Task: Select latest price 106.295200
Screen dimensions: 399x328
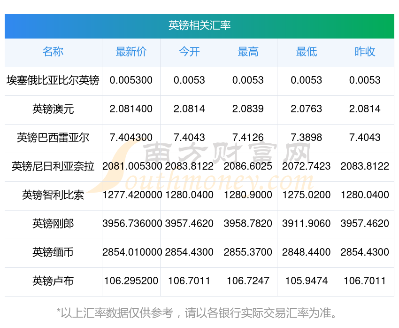Action: 131,281
